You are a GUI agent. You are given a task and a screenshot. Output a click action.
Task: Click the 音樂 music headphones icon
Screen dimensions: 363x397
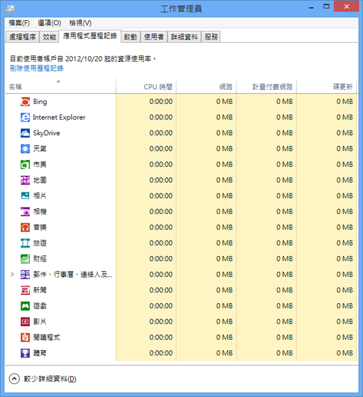[25, 227]
